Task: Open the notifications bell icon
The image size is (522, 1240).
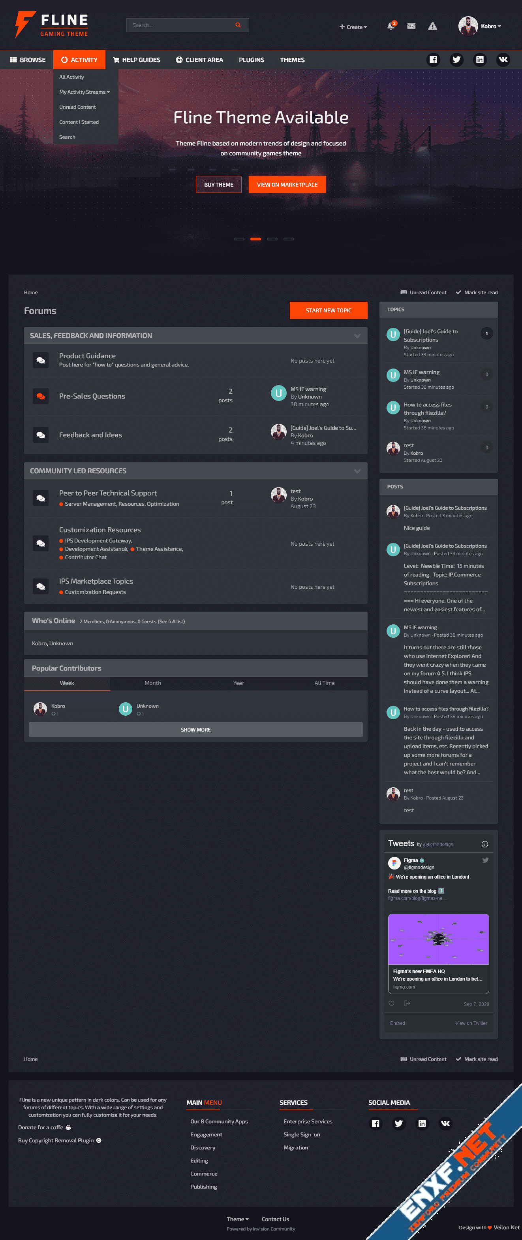Action: tap(391, 26)
